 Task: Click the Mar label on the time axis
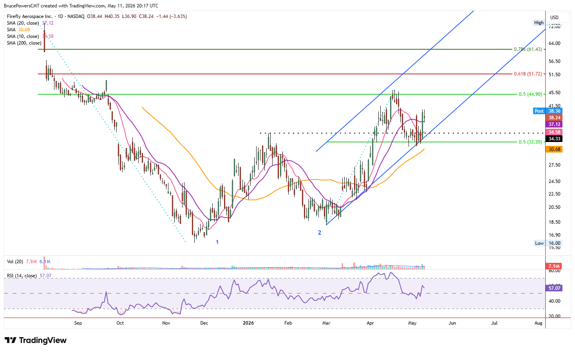point(326,323)
